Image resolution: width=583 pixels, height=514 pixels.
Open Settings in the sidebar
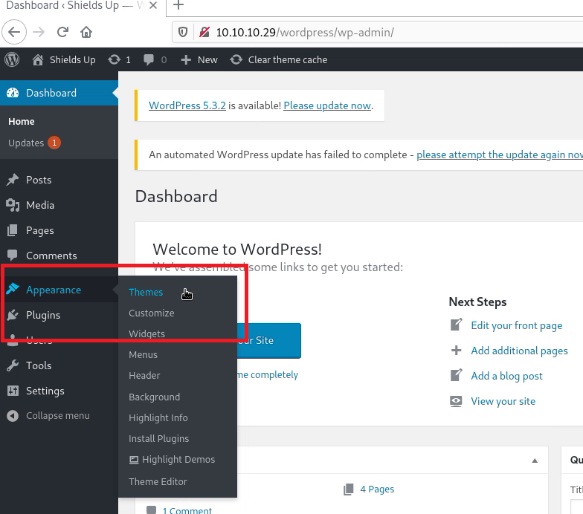click(x=45, y=391)
